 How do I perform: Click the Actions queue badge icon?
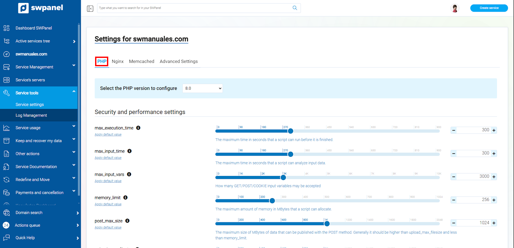pos(6,225)
